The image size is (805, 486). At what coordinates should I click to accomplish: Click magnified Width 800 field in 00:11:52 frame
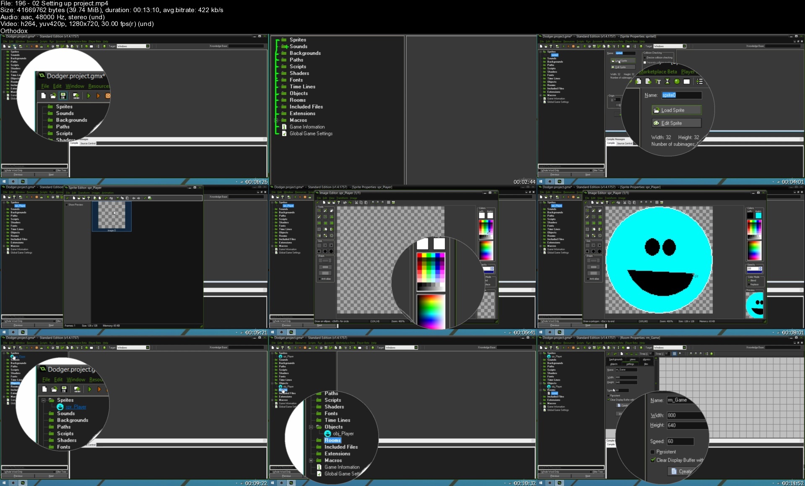686,415
